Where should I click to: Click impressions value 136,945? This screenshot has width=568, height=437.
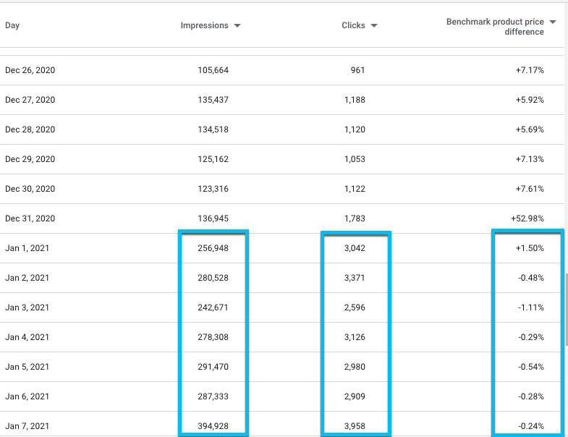pos(213,219)
